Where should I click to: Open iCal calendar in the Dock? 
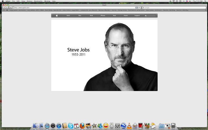coord(76,126)
